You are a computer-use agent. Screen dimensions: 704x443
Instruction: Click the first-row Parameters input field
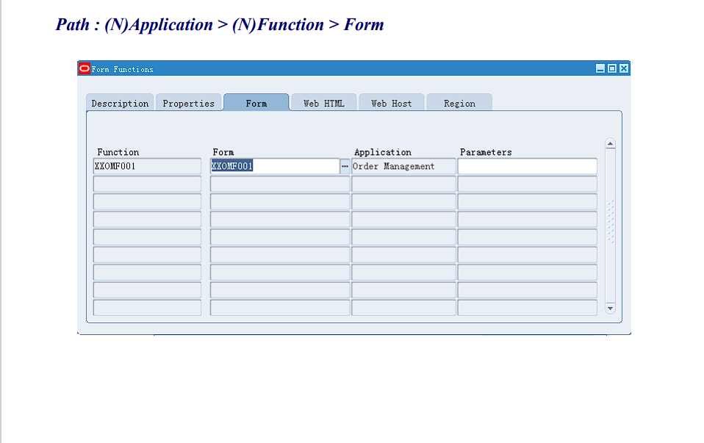click(527, 166)
